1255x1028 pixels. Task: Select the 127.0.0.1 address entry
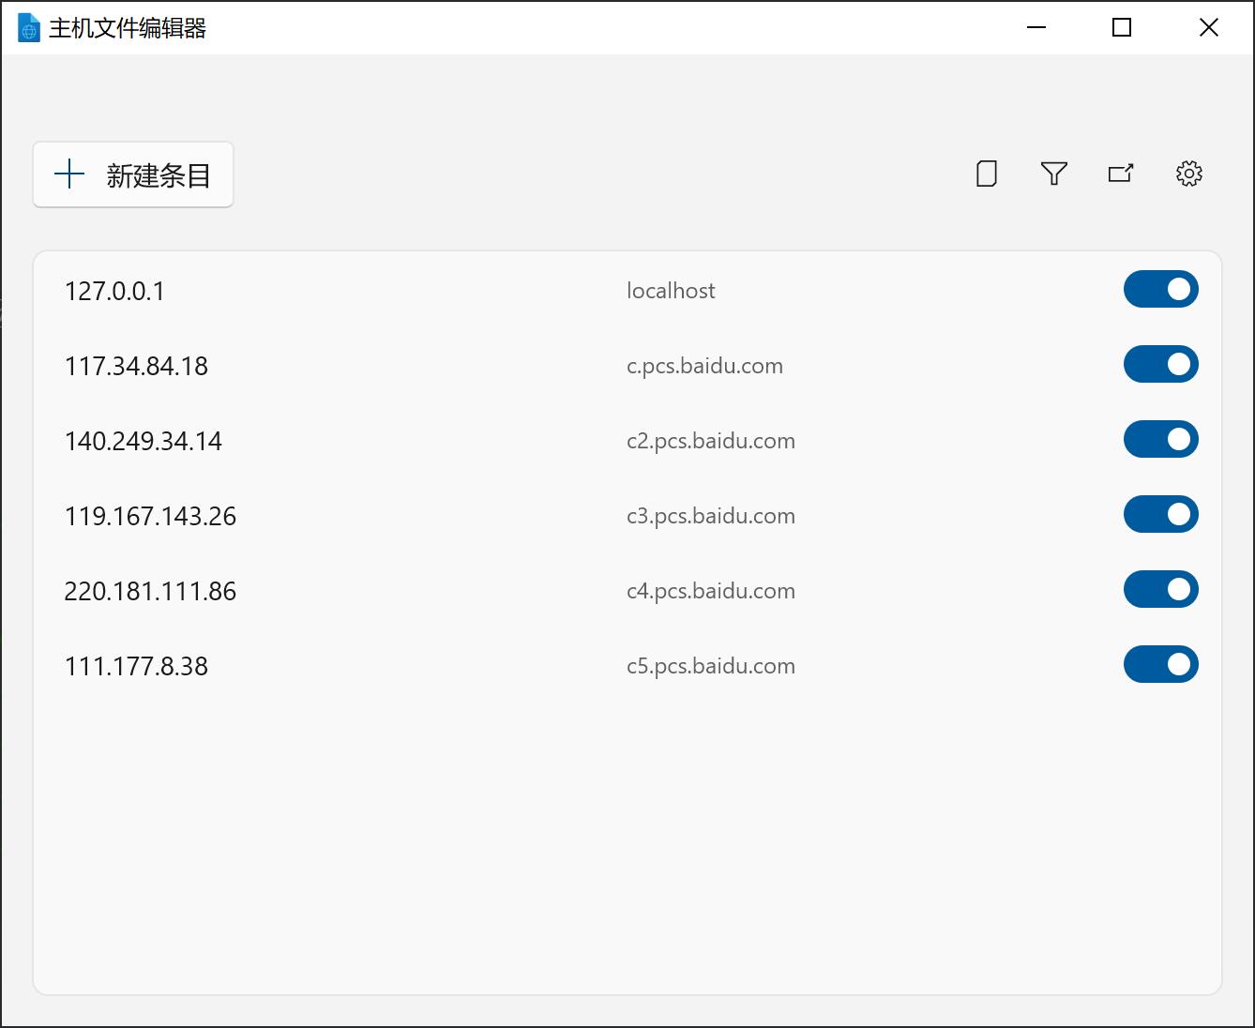coord(114,292)
